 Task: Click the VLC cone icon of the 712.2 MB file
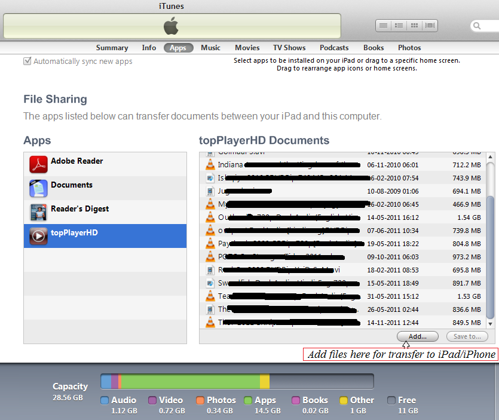(210, 164)
